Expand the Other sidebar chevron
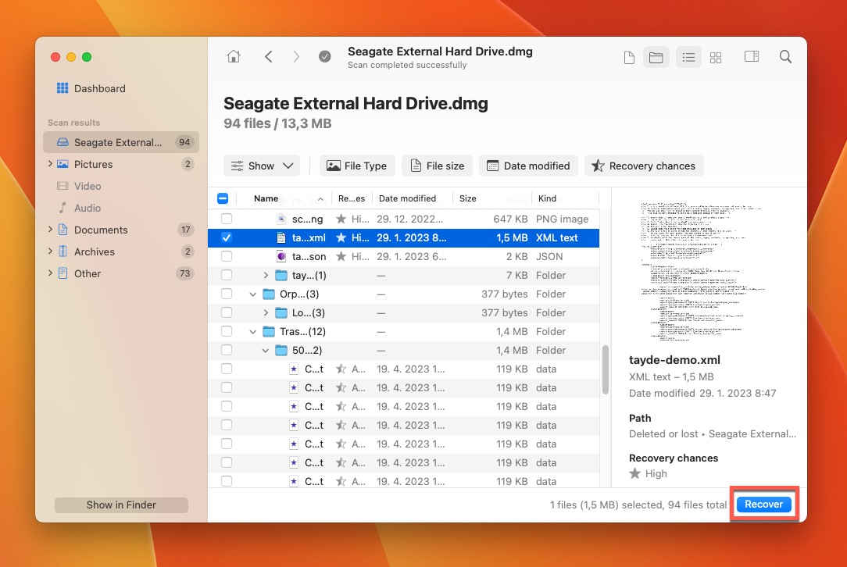This screenshot has height=567, width=847. pyautogui.click(x=50, y=273)
